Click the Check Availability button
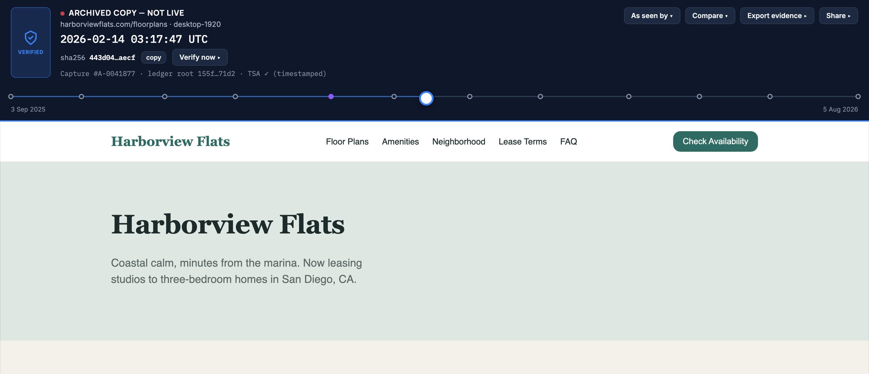Image resolution: width=869 pixels, height=374 pixels. [715, 141]
